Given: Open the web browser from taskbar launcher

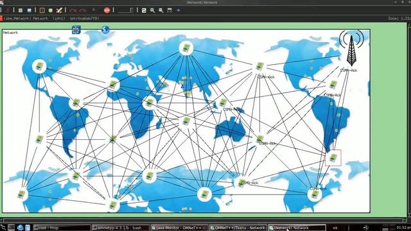Looking at the screenshot, I should pos(20,228).
